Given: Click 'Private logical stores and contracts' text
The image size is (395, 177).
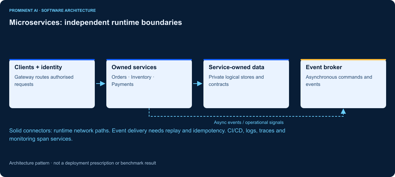Looking at the screenshot, I should point(236,81).
